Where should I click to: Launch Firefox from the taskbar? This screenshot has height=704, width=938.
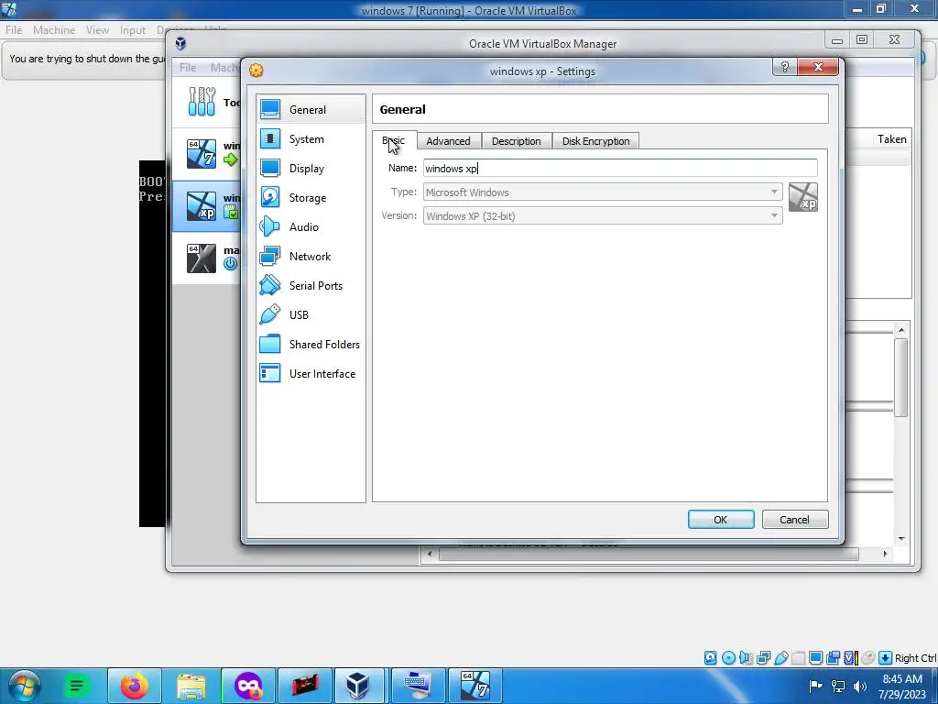coord(134,686)
